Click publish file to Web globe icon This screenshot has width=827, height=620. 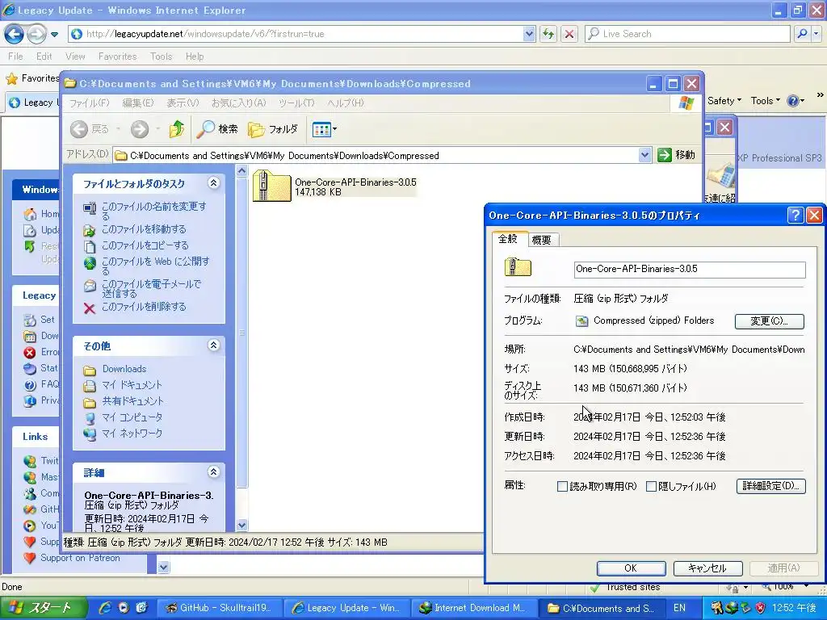(90, 262)
